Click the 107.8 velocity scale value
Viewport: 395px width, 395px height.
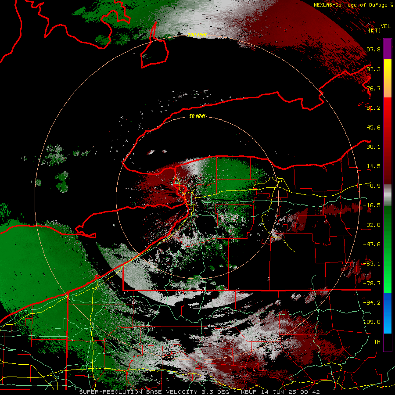pos(372,49)
